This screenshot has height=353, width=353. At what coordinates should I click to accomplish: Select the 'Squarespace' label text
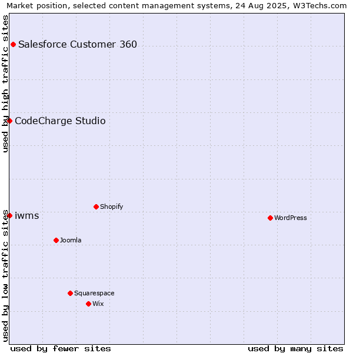(94, 293)
